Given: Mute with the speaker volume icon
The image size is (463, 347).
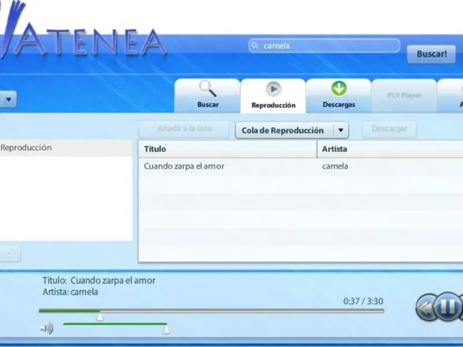Looking at the screenshot, I should coord(47,328).
